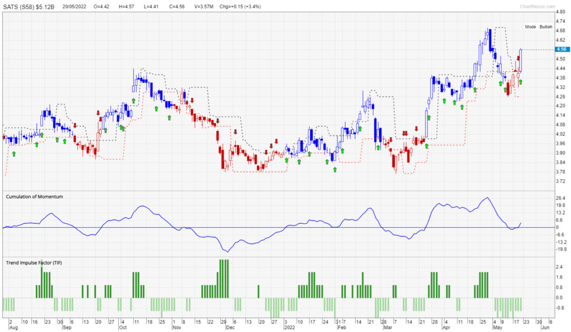571x332 pixels.
Task: Click the Nov month label on time axis
Action: coord(177,328)
